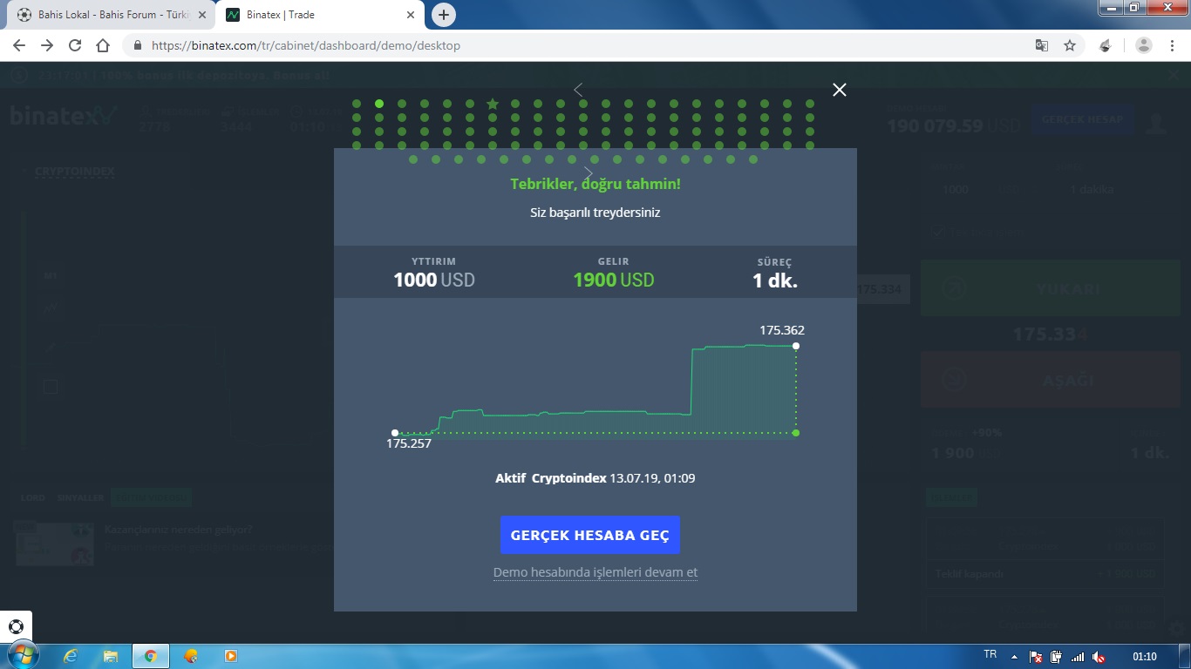Go back in browser
Image resolution: width=1191 pixels, height=669 pixels.
[x=19, y=45]
